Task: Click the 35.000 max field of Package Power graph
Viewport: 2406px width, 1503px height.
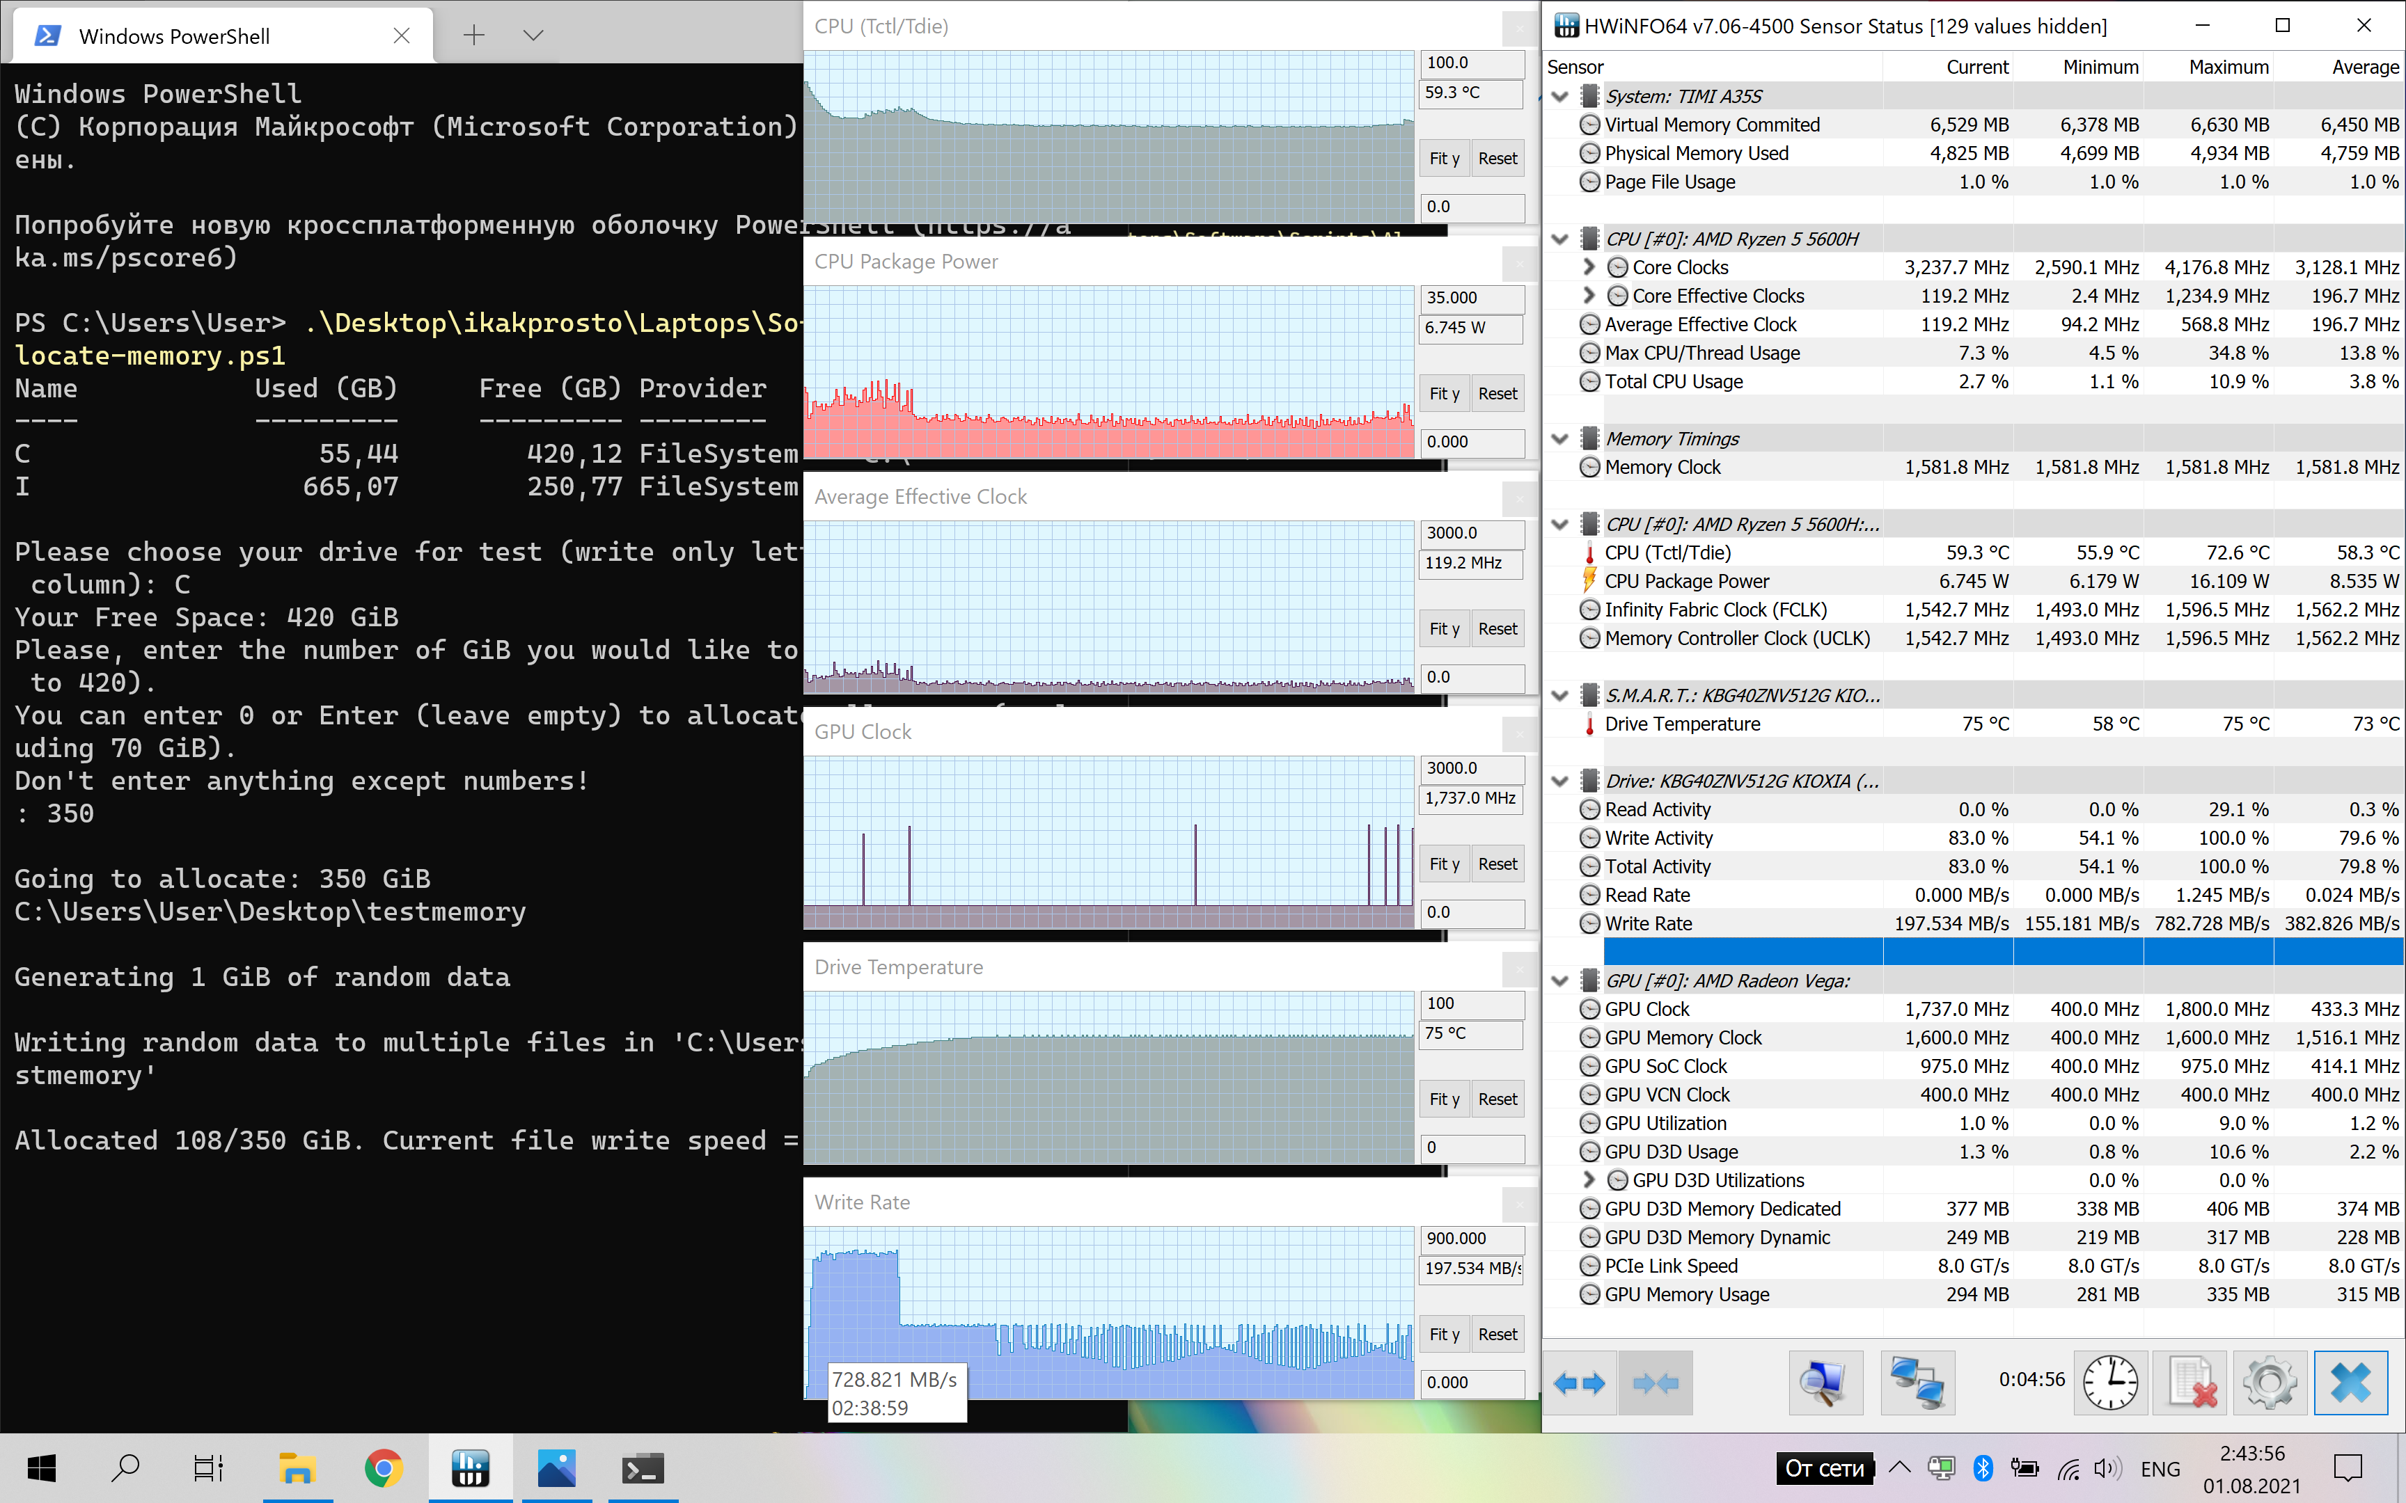Action: click(1472, 299)
